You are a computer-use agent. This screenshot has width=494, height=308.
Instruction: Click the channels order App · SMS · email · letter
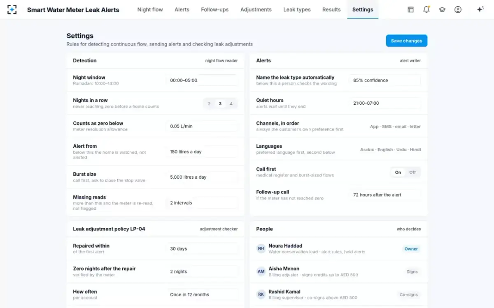pyautogui.click(x=395, y=127)
